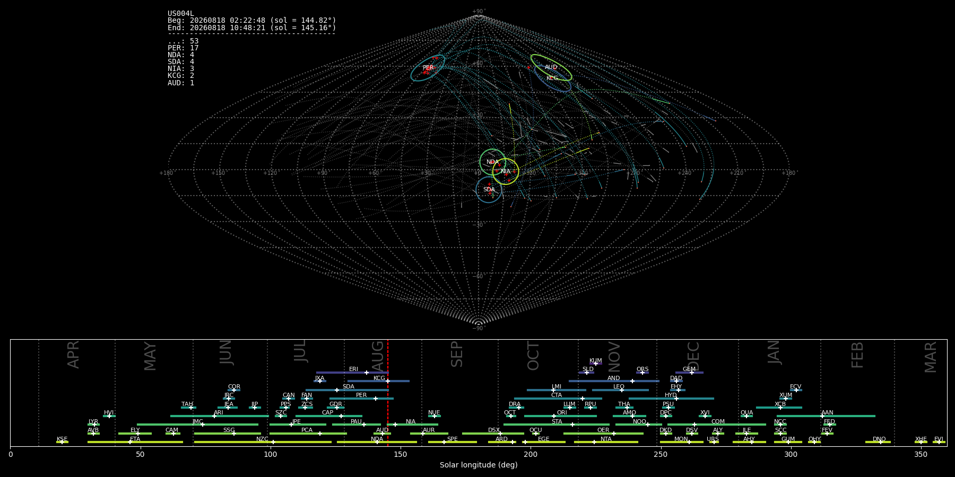Click the ORI shower bar label
The image size is (955, 477).
pyautogui.click(x=562, y=412)
